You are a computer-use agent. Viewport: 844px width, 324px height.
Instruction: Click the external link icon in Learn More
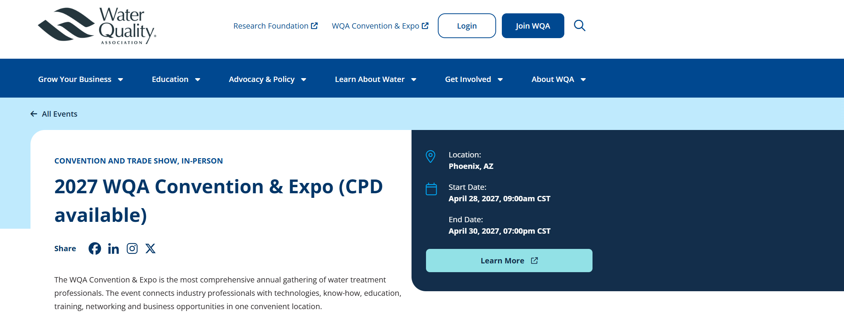click(535, 261)
